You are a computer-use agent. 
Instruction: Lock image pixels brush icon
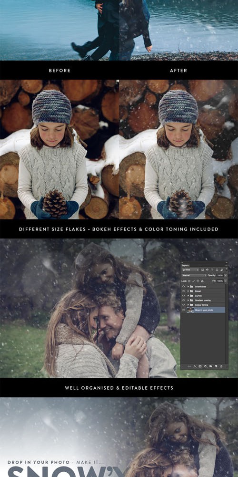tap(194, 281)
